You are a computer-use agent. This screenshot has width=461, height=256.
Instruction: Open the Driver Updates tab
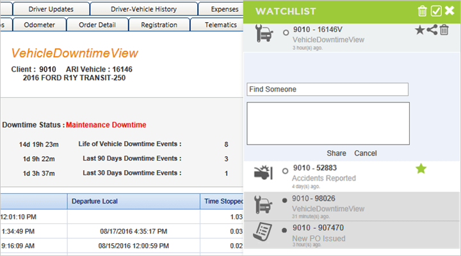point(51,9)
